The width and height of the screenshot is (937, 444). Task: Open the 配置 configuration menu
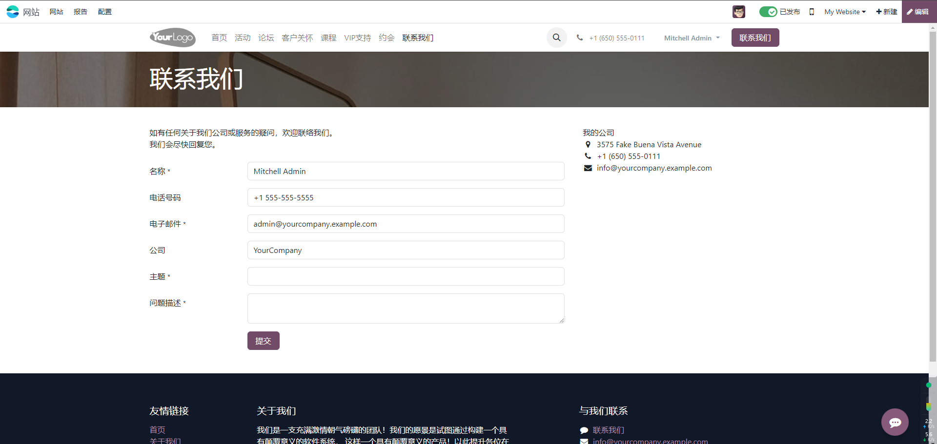(105, 12)
